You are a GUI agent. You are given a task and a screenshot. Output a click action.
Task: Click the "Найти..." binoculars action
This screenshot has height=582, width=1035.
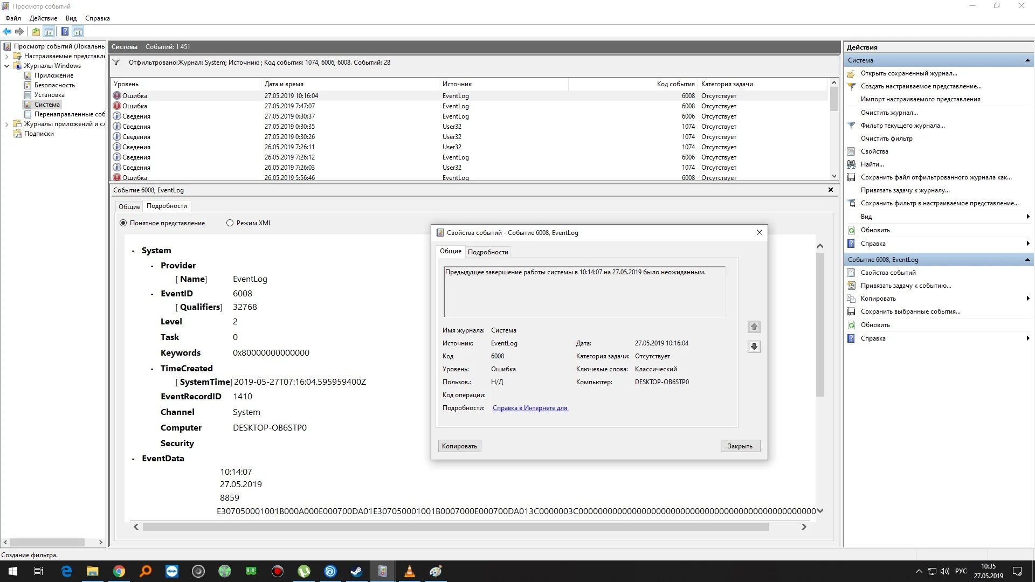pos(872,164)
